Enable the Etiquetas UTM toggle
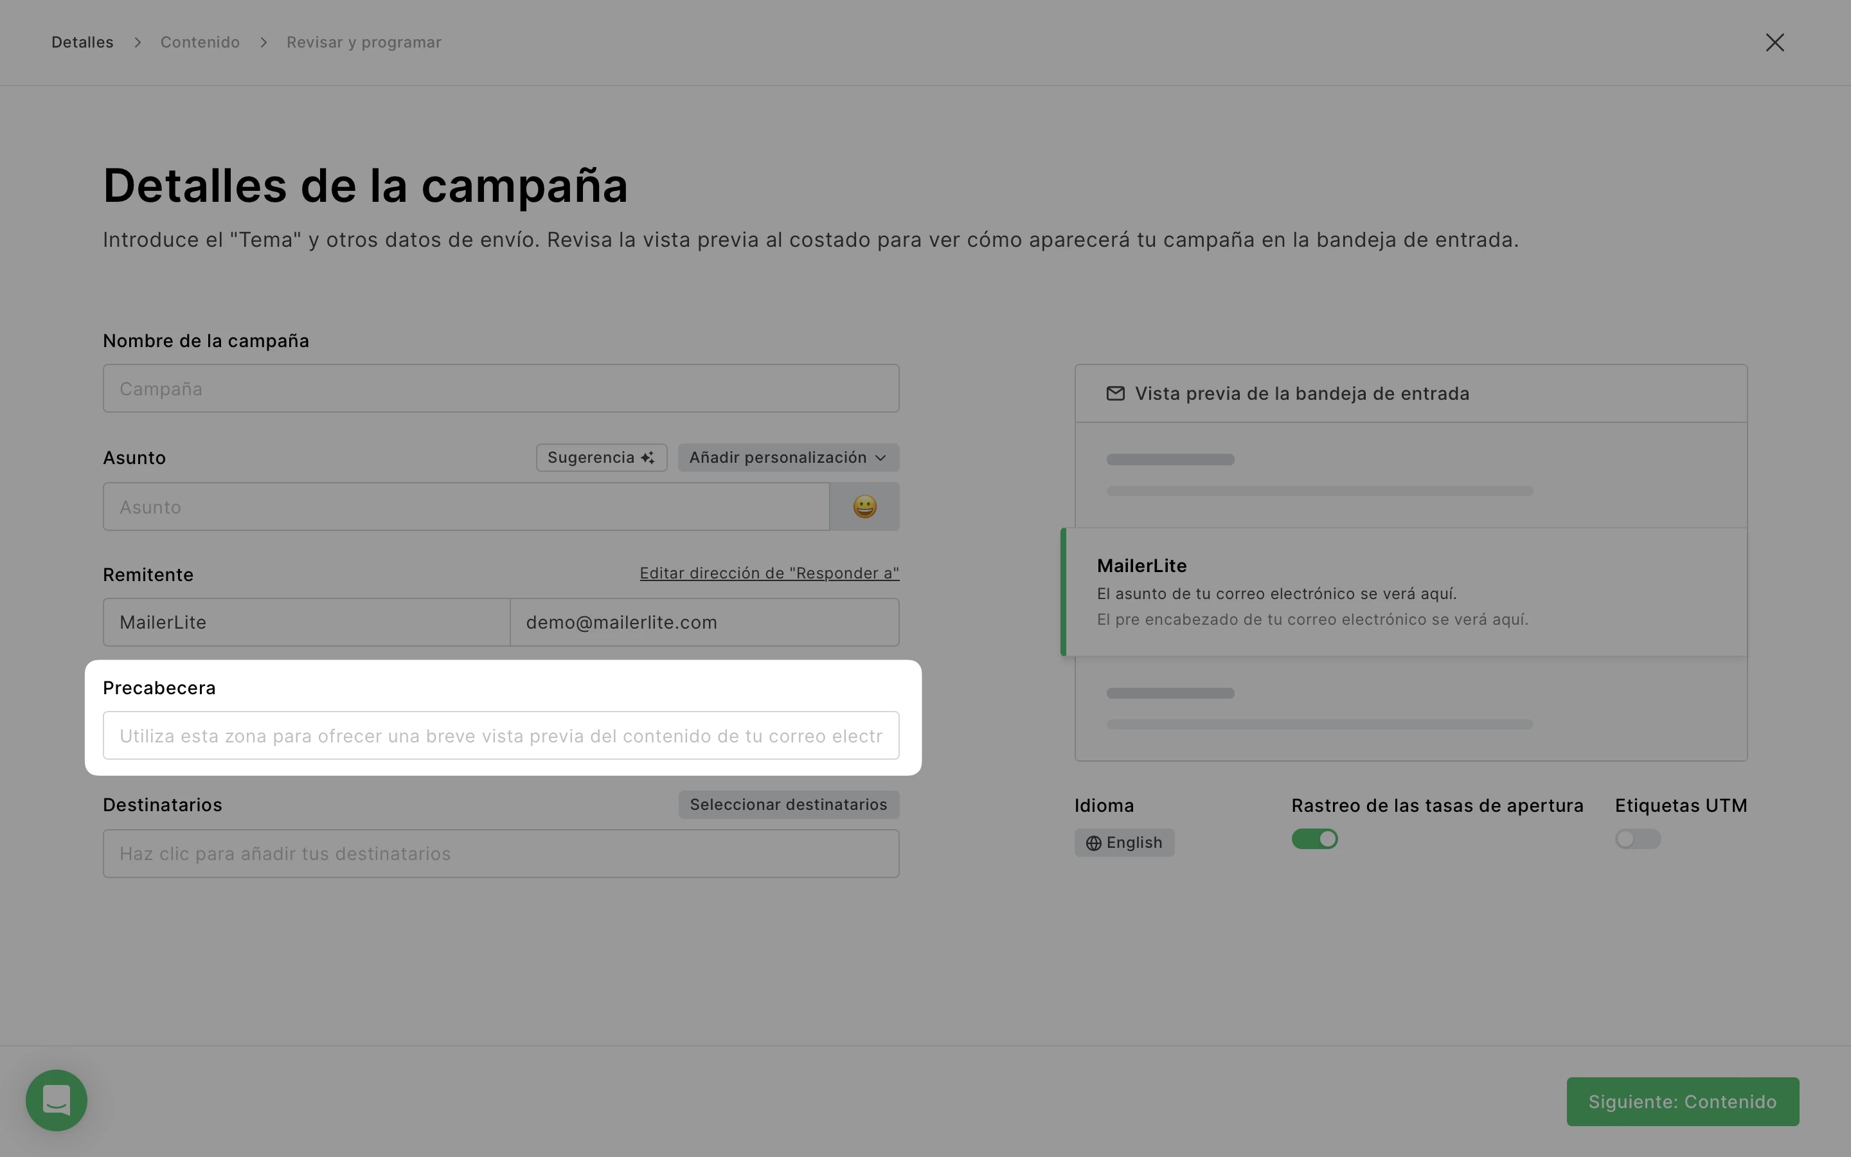The width and height of the screenshot is (1851, 1157). click(1637, 839)
